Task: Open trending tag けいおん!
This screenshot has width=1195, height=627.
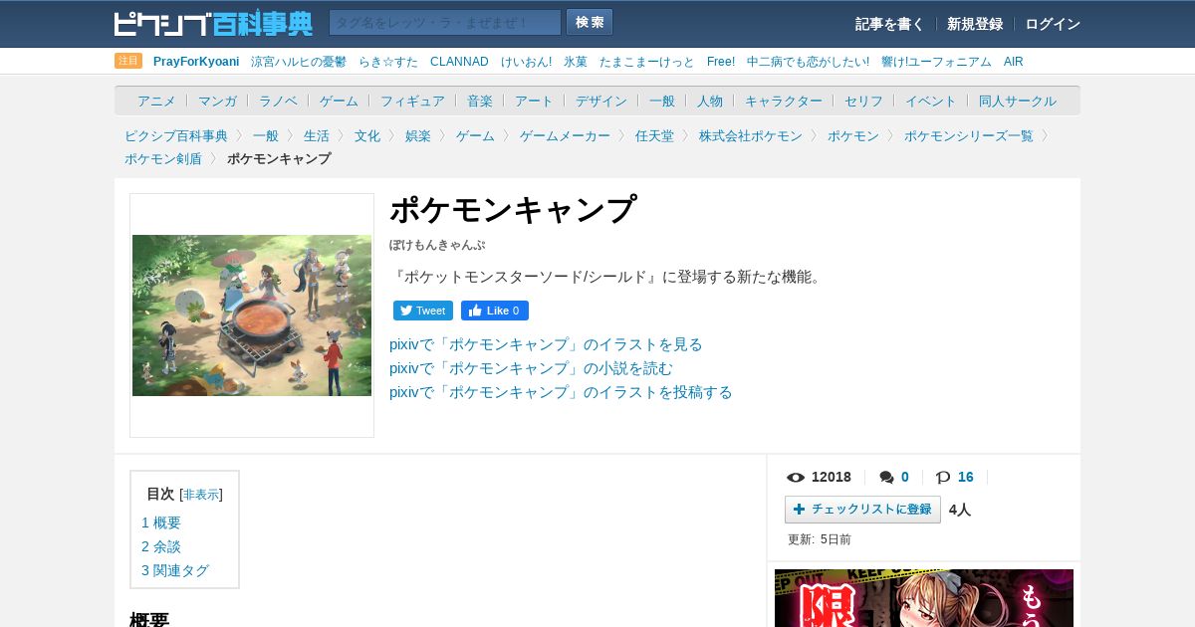Action: click(x=526, y=62)
